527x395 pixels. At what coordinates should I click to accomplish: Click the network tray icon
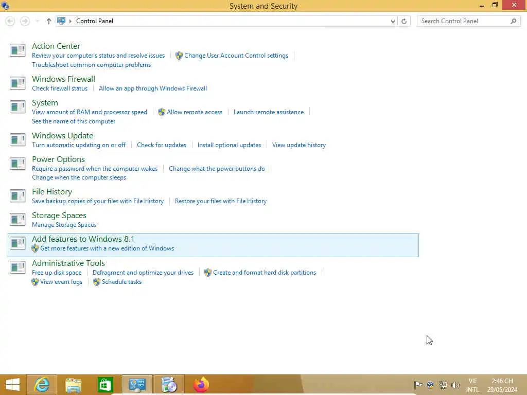443,385
